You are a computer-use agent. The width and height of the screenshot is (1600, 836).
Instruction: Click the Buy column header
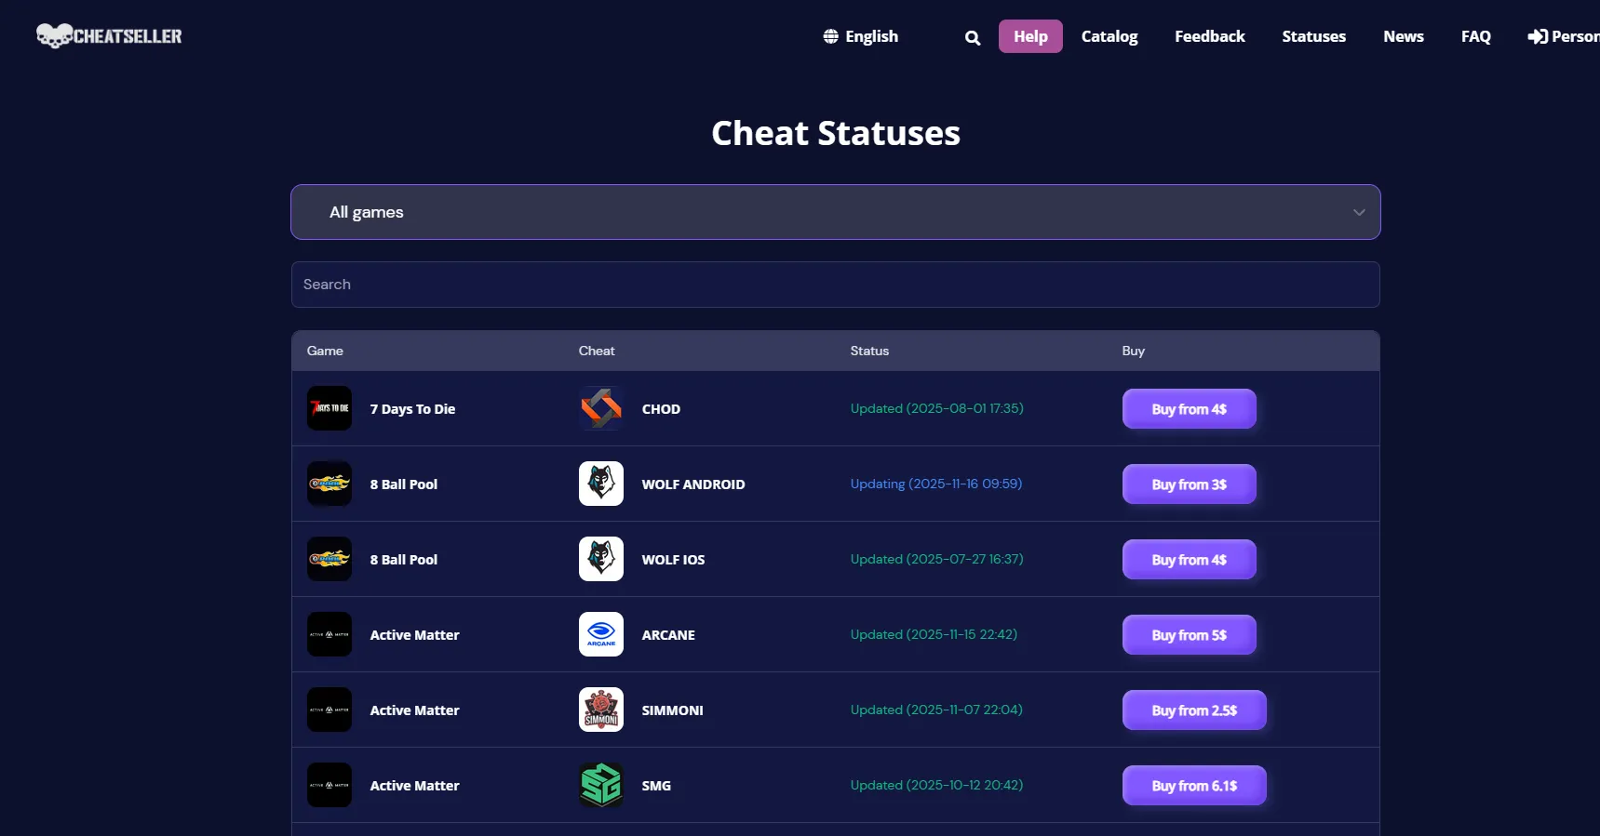(x=1133, y=351)
